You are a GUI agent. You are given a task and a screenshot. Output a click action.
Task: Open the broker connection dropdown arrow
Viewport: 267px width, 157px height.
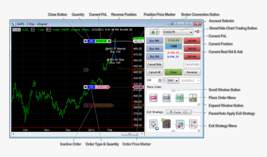[x=157, y=32]
